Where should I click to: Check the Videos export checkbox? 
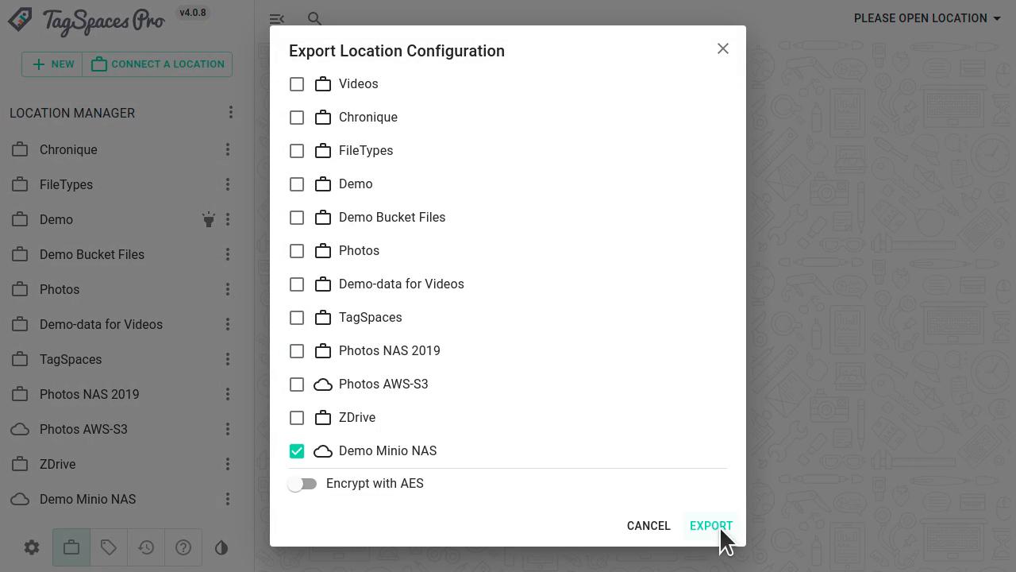(297, 83)
